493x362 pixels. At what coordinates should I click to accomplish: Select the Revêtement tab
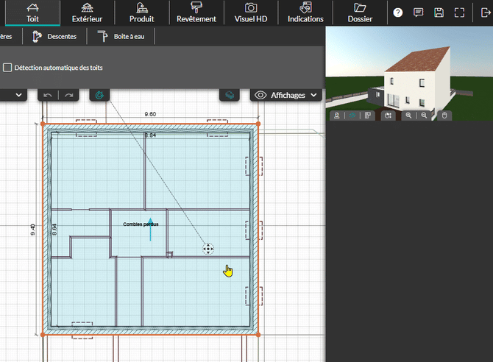[x=196, y=13]
